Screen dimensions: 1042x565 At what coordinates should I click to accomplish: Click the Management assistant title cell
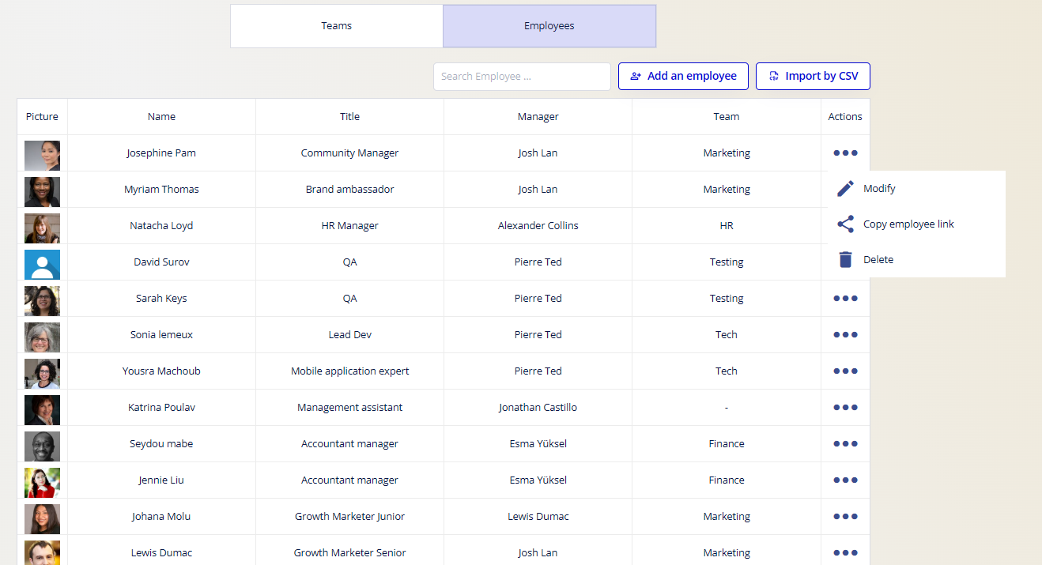pos(349,408)
